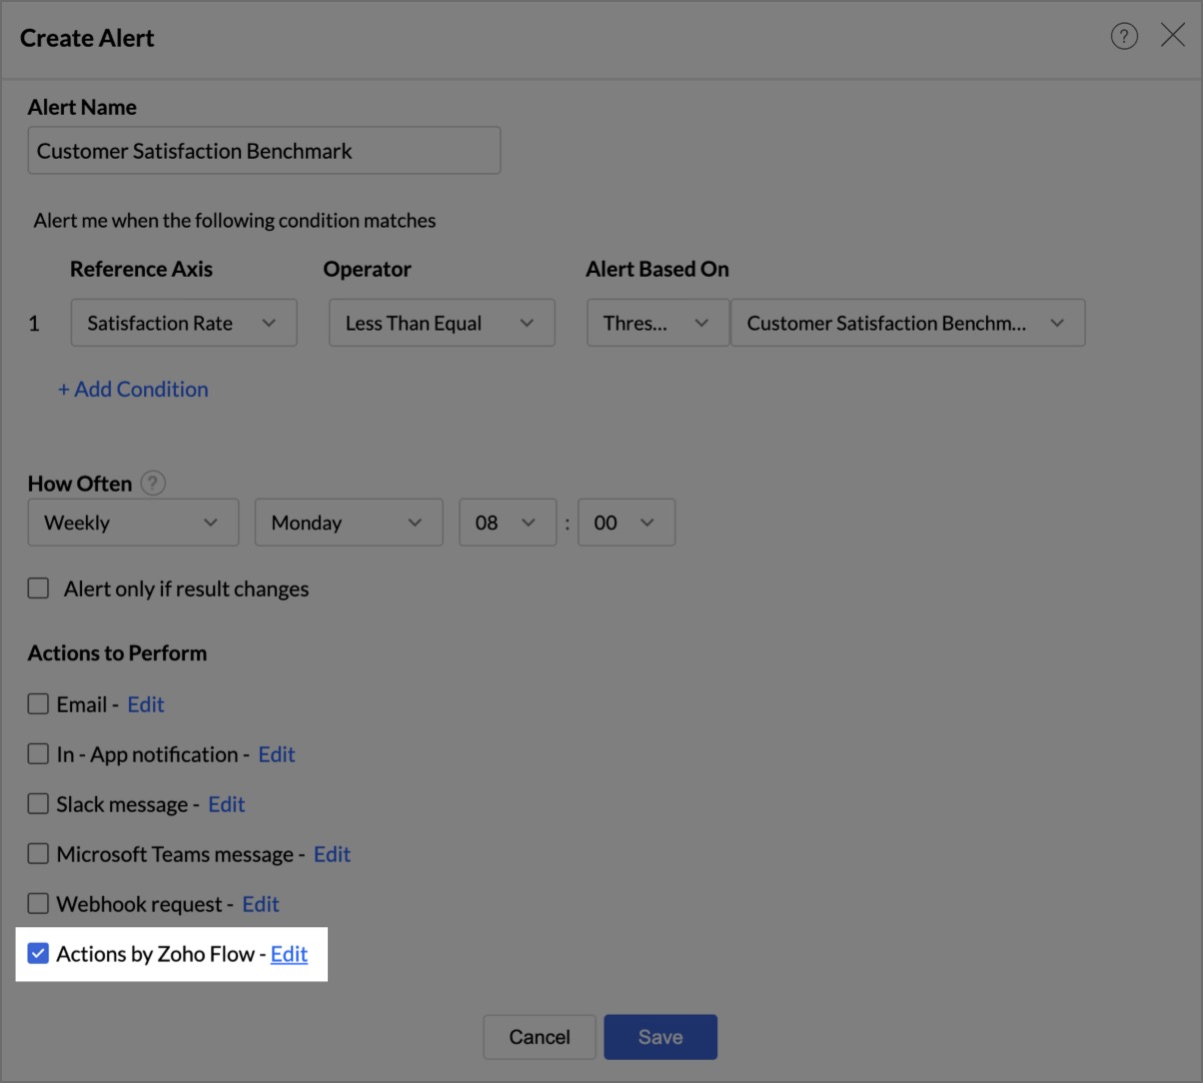
Task: Open the Less Than Equal operator dropdown
Action: [x=442, y=324]
